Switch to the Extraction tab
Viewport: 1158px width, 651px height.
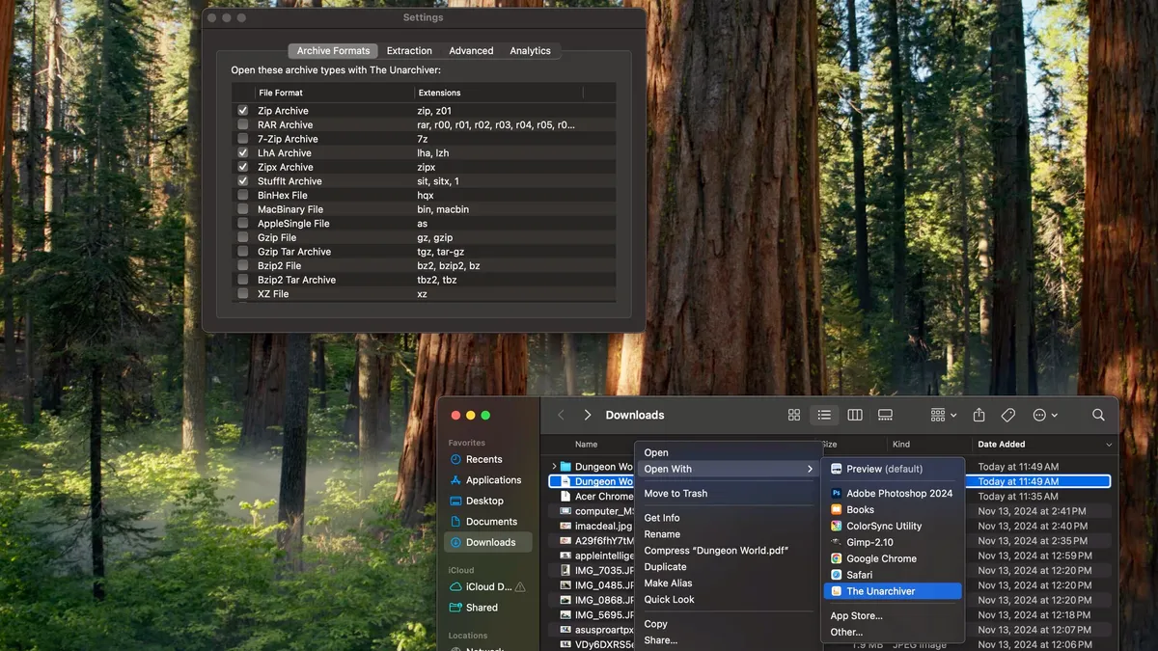click(409, 51)
